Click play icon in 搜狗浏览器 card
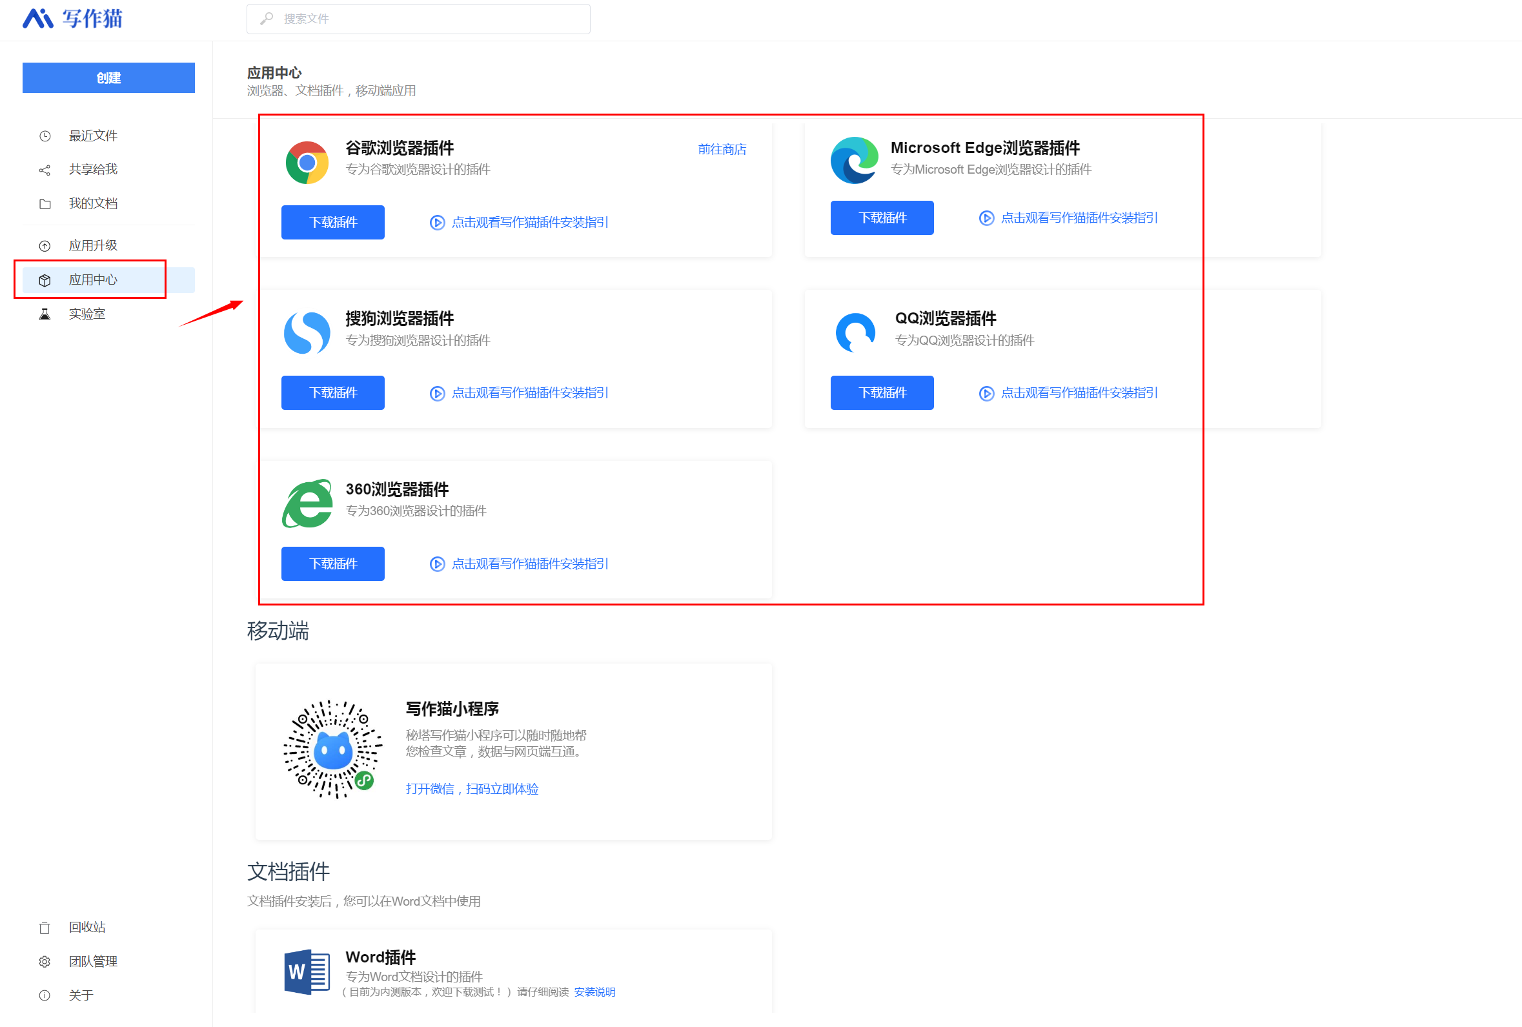 click(438, 393)
